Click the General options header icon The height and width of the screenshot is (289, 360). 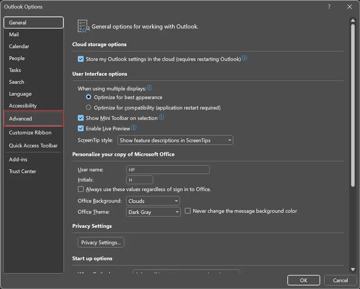coord(83,26)
